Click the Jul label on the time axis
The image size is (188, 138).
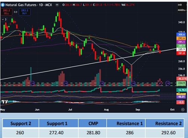point(70,110)
